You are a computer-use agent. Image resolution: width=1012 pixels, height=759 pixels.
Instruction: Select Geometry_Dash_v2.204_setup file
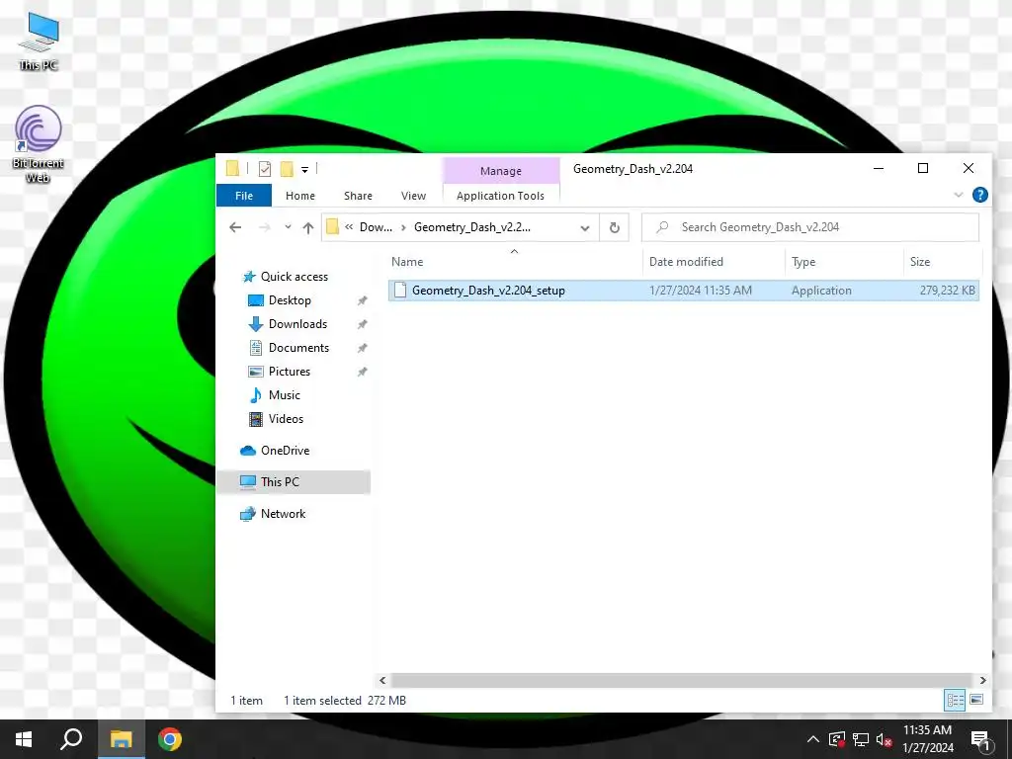pyautogui.click(x=488, y=291)
